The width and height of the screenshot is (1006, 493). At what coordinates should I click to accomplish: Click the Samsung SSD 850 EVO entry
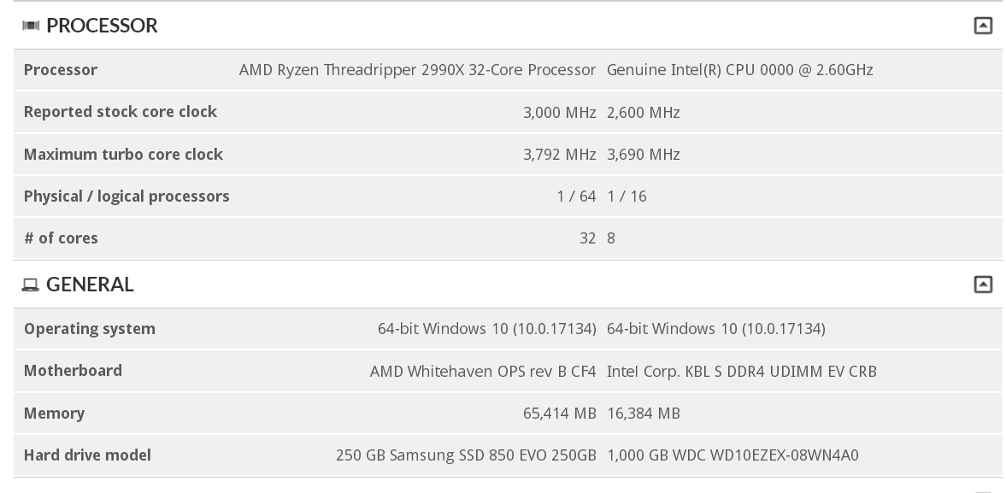466,455
